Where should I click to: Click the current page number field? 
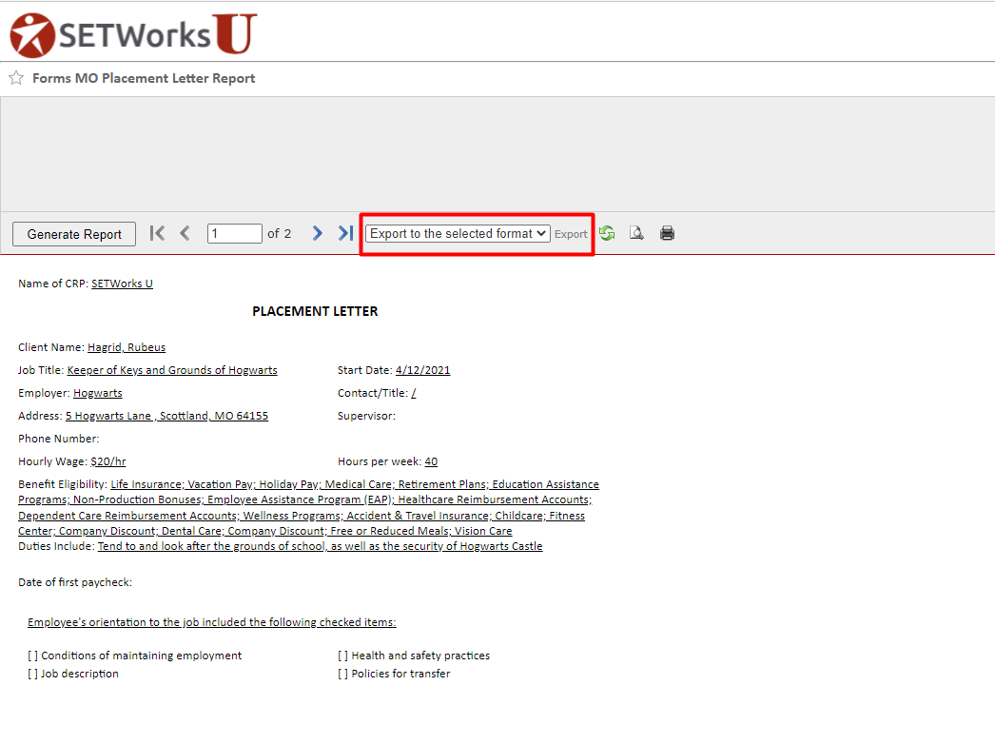pos(235,234)
